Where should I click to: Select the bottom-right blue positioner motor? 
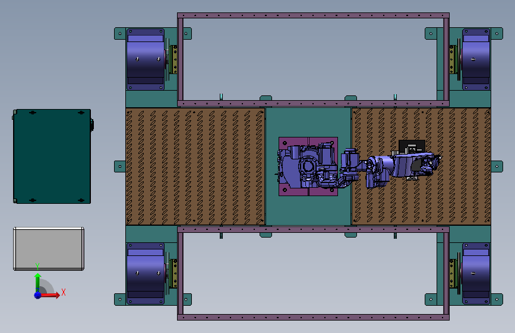(476, 273)
